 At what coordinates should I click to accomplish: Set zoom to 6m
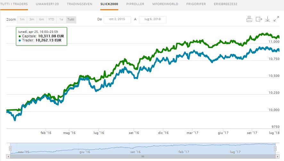[x=41, y=19]
